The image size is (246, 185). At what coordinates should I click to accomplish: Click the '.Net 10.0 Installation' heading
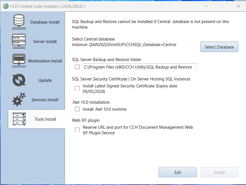pyautogui.click(x=91, y=102)
